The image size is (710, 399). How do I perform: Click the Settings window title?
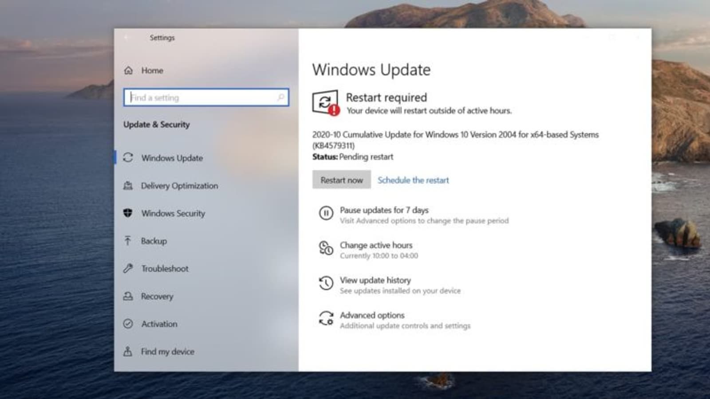click(x=162, y=38)
